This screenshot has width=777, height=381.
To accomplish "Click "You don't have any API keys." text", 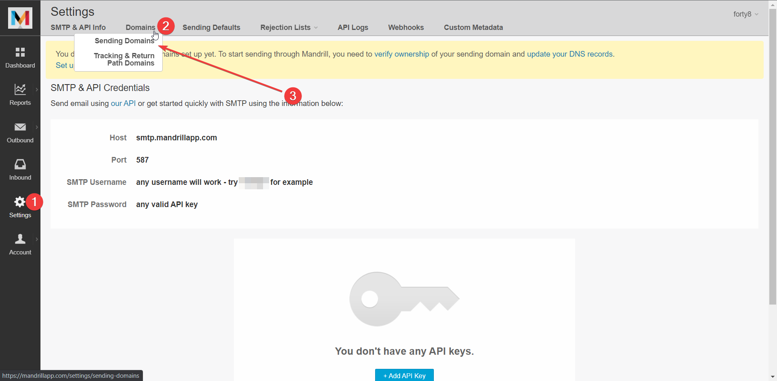I will click(404, 351).
